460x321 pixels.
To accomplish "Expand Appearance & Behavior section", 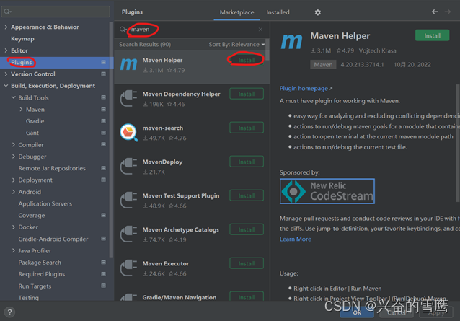I will 6,27.
